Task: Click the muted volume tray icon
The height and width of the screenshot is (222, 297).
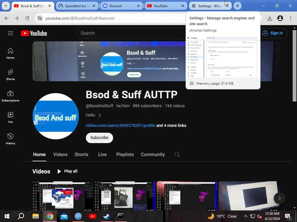Action: [259, 216]
